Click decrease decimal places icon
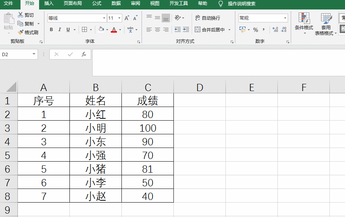Screen dimensions: 345x217 coord(284,30)
